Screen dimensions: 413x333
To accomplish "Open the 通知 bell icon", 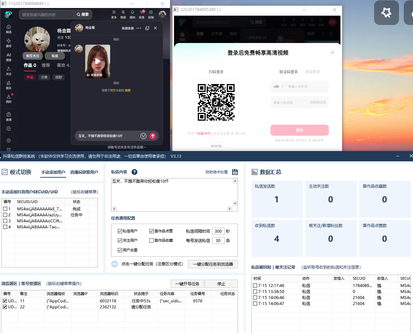I will tap(132, 14).
